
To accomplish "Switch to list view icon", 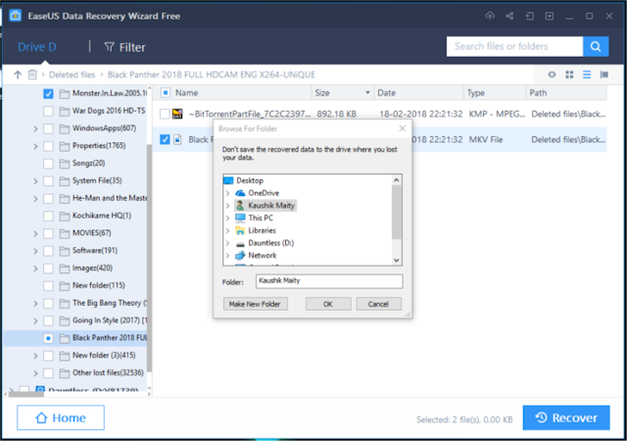I will (587, 74).
